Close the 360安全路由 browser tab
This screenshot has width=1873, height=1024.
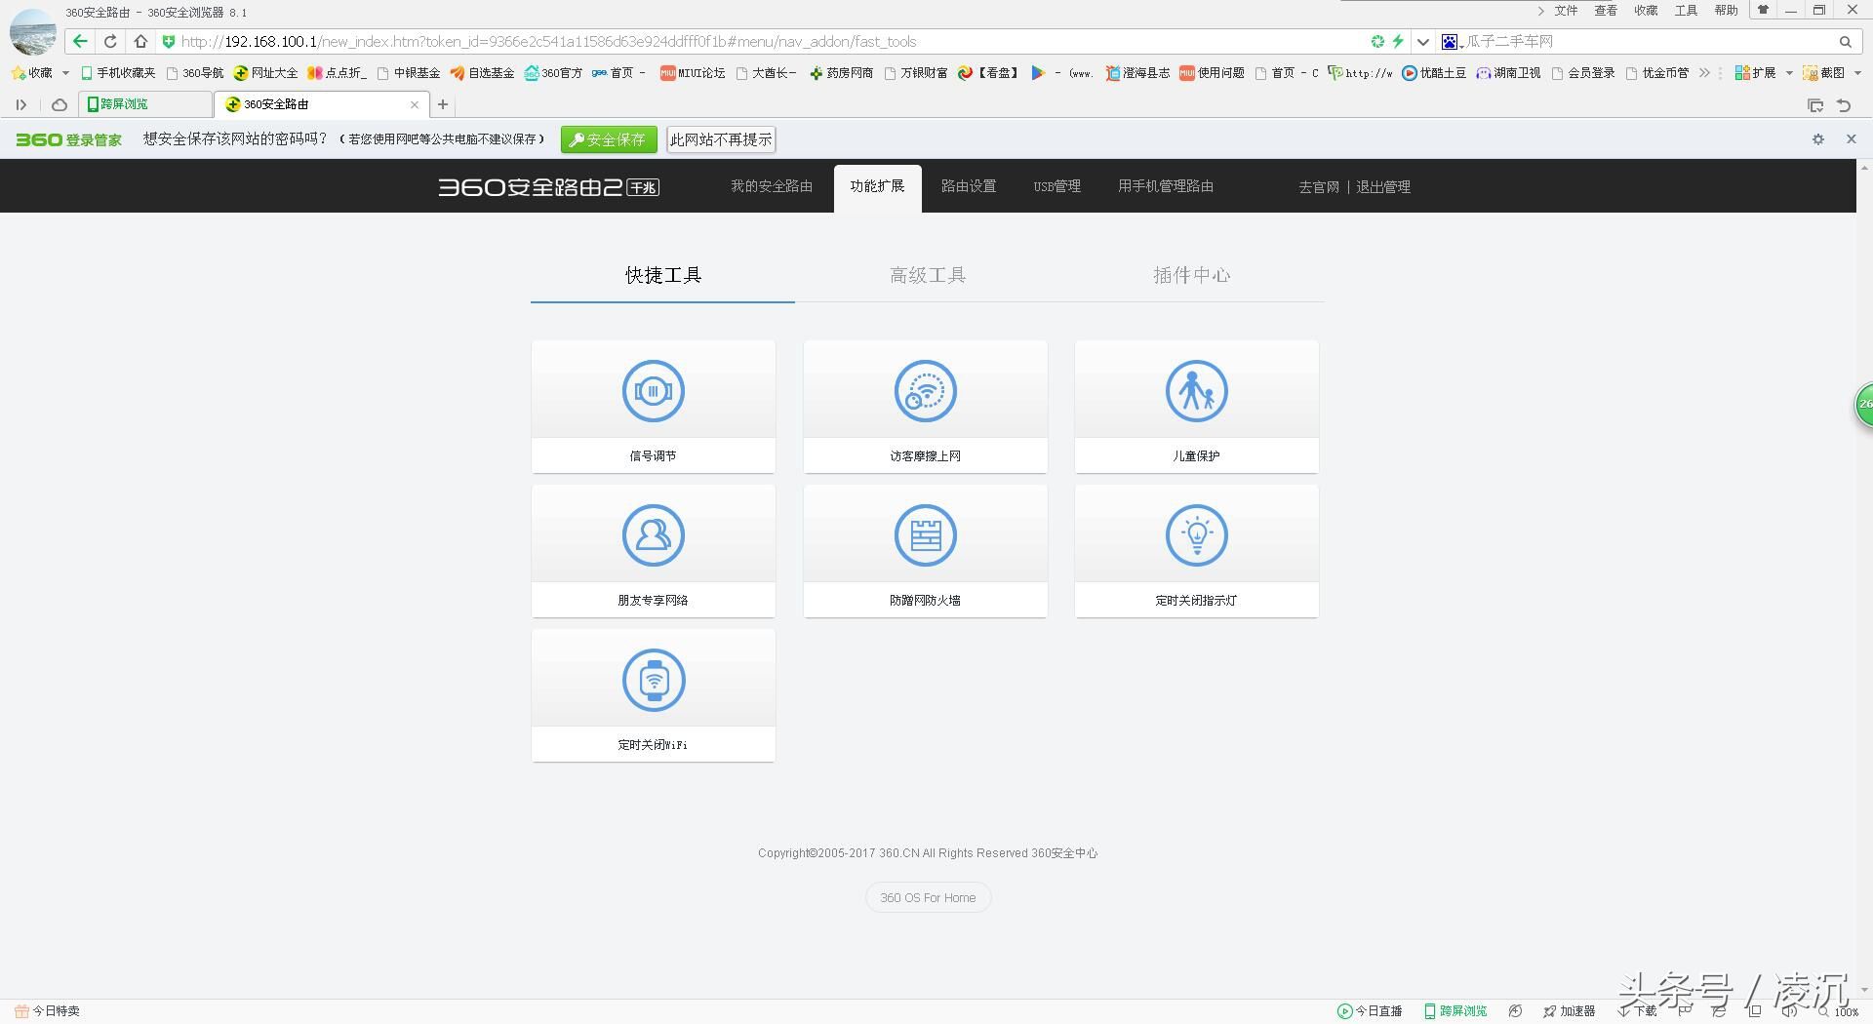pyautogui.click(x=415, y=104)
